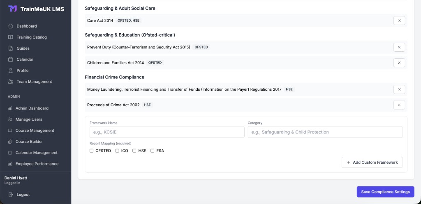The width and height of the screenshot is (421, 204).
Task: Remove Children and Families Act 2014
Action: point(399,63)
